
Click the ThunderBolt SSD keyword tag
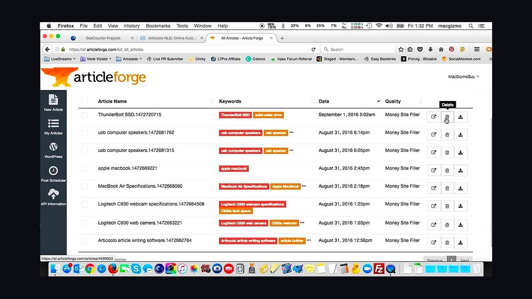[235, 115]
